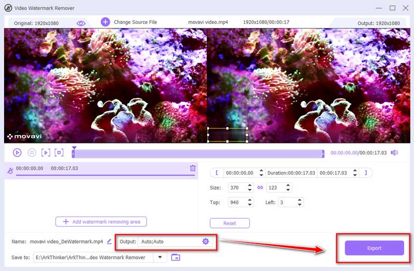Click the right end handle of the timeline bar

[x=323, y=153]
